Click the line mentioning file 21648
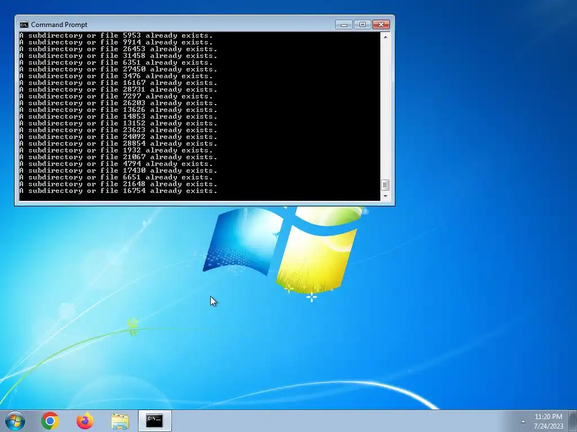The width and height of the screenshot is (577, 432). point(118,184)
